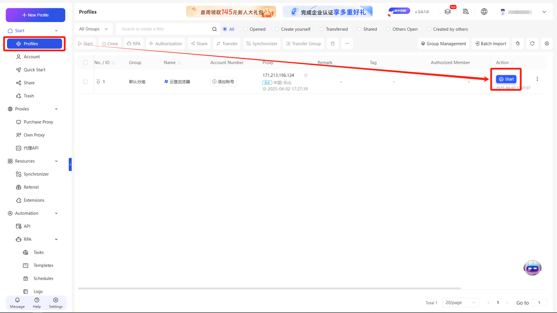
Task: Refresh the proxy IP 171.213.196.124
Action: click(x=305, y=75)
